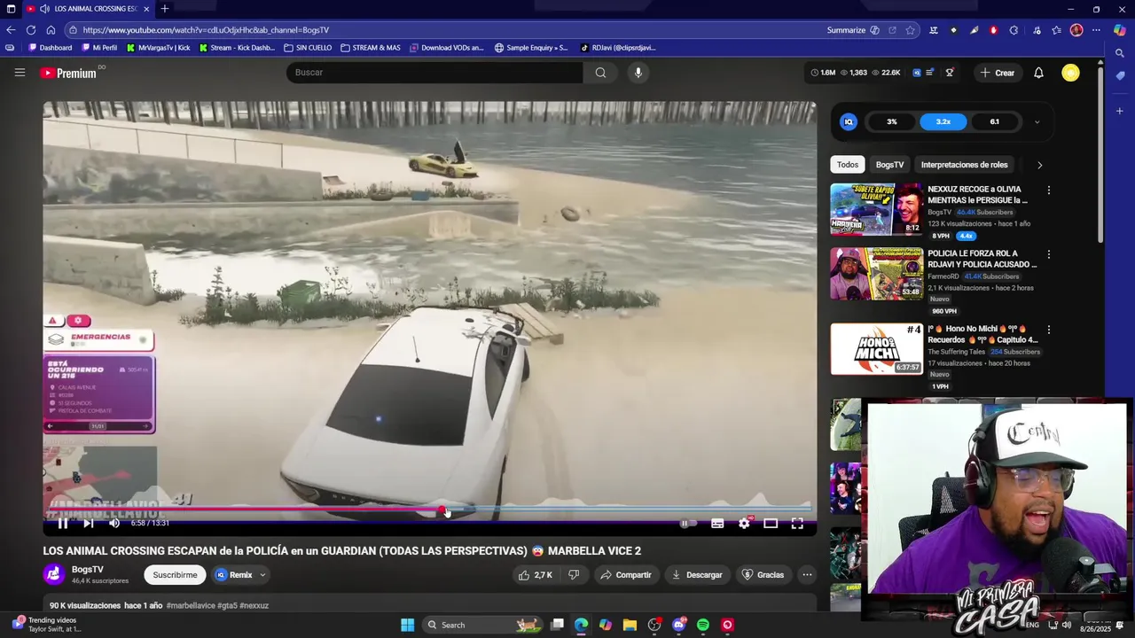Click the Gracias button
Image resolution: width=1135 pixels, height=638 pixels.
(763, 575)
